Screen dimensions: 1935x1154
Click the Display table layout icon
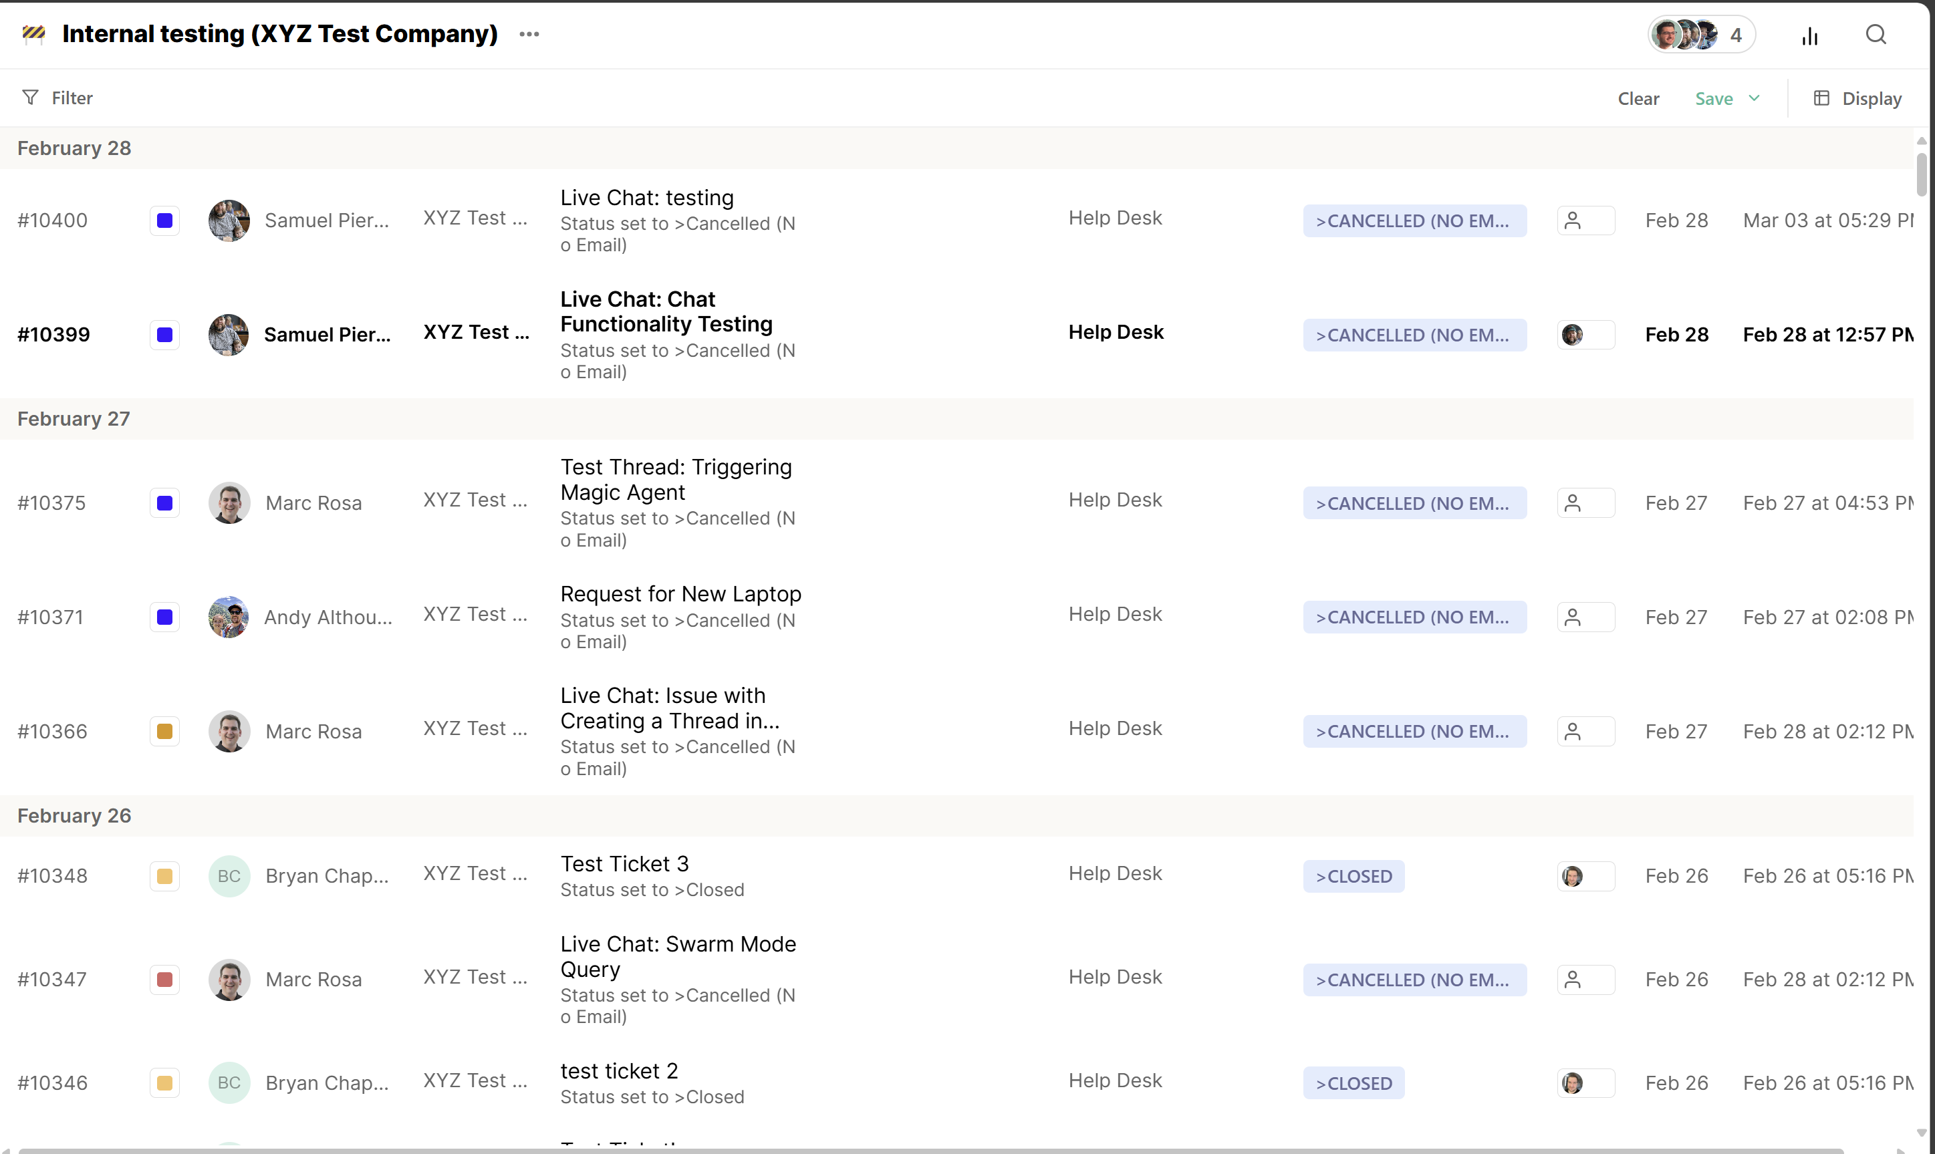[1821, 98]
